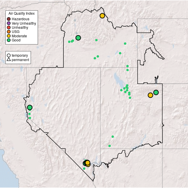The image size is (188, 188).
Task: Select the yellow monitor marker at the northern border
Action: 102,16
